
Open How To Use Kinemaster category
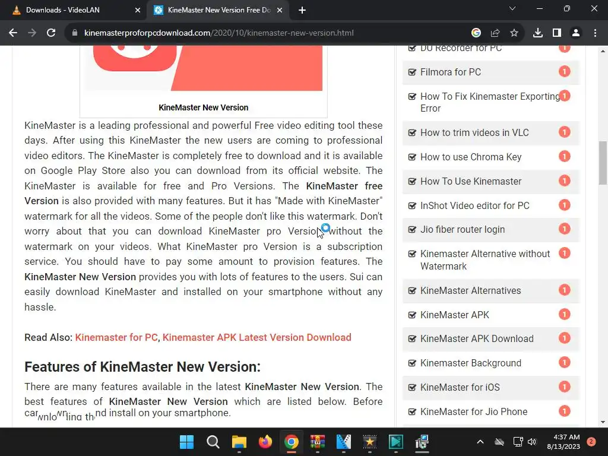point(471,182)
